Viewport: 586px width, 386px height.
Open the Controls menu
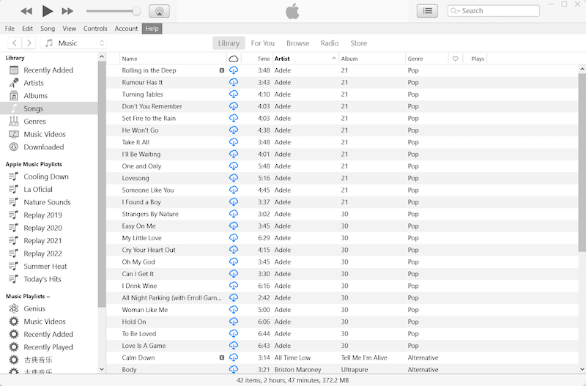click(x=95, y=29)
